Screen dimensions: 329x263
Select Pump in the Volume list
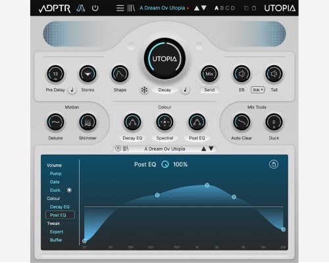(x=55, y=174)
